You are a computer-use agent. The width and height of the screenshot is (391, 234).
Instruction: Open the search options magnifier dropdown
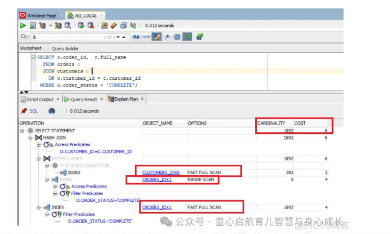[x=24, y=37]
